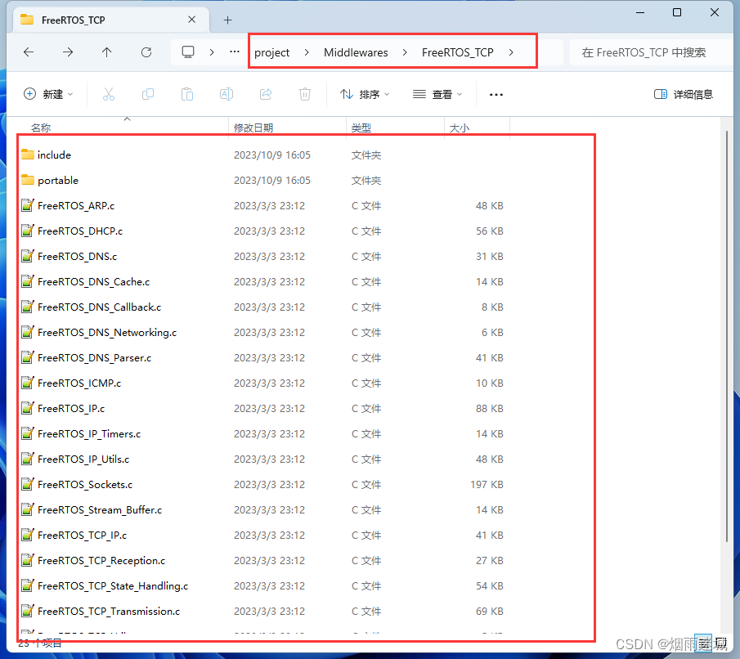
Task: Open the See more toolbar options
Action: click(x=496, y=95)
